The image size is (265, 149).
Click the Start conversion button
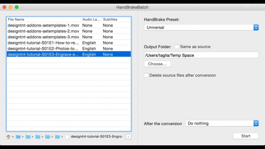click(x=246, y=136)
